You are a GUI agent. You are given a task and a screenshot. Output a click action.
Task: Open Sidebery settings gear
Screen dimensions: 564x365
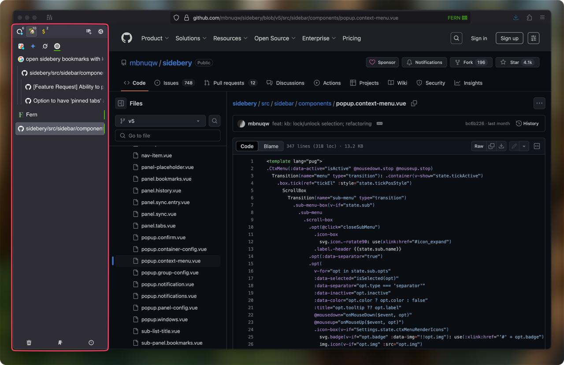[101, 31]
